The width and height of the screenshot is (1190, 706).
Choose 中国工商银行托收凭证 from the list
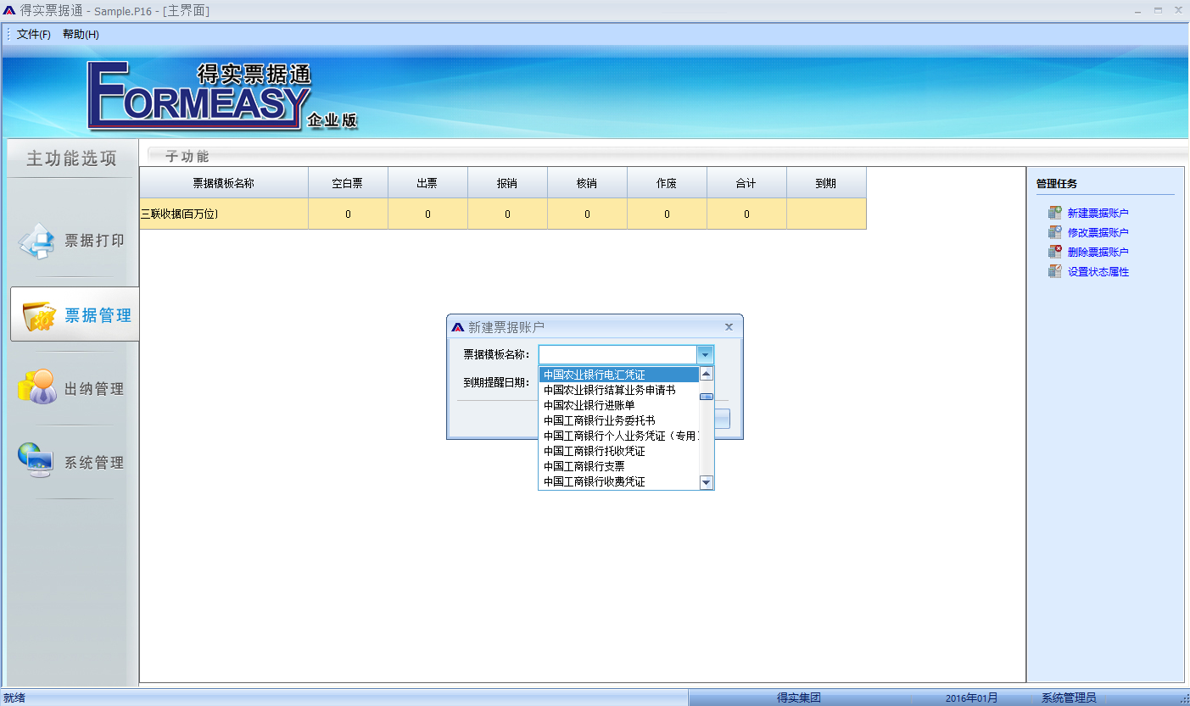(619, 451)
